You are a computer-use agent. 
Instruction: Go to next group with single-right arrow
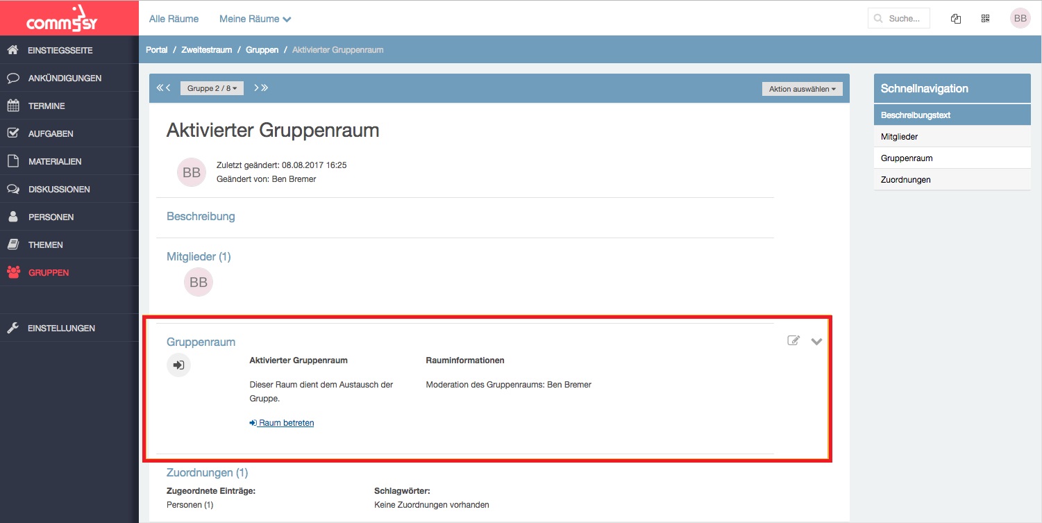(256, 88)
